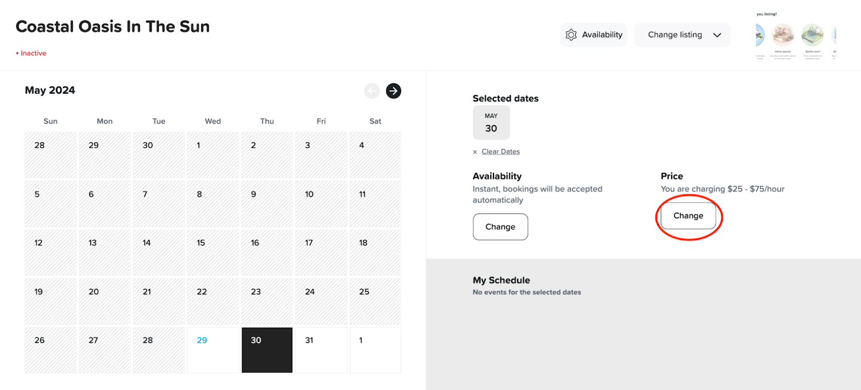Open the Availability settings button
Image resolution: width=861 pixels, height=390 pixels.
coord(594,35)
